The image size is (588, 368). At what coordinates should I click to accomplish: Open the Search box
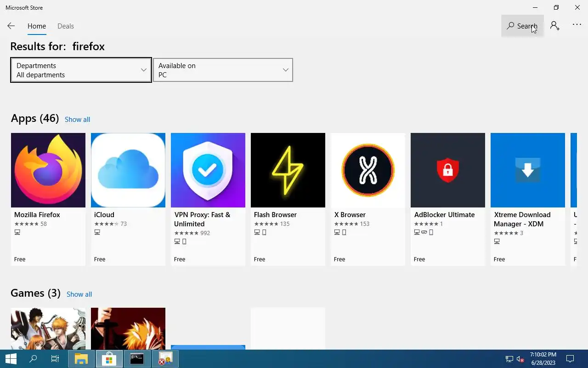point(522,26)
